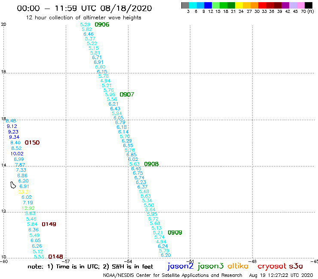Click the date range title text
Image resolution: width=318 pixels, height=279 pixels.
84,8
